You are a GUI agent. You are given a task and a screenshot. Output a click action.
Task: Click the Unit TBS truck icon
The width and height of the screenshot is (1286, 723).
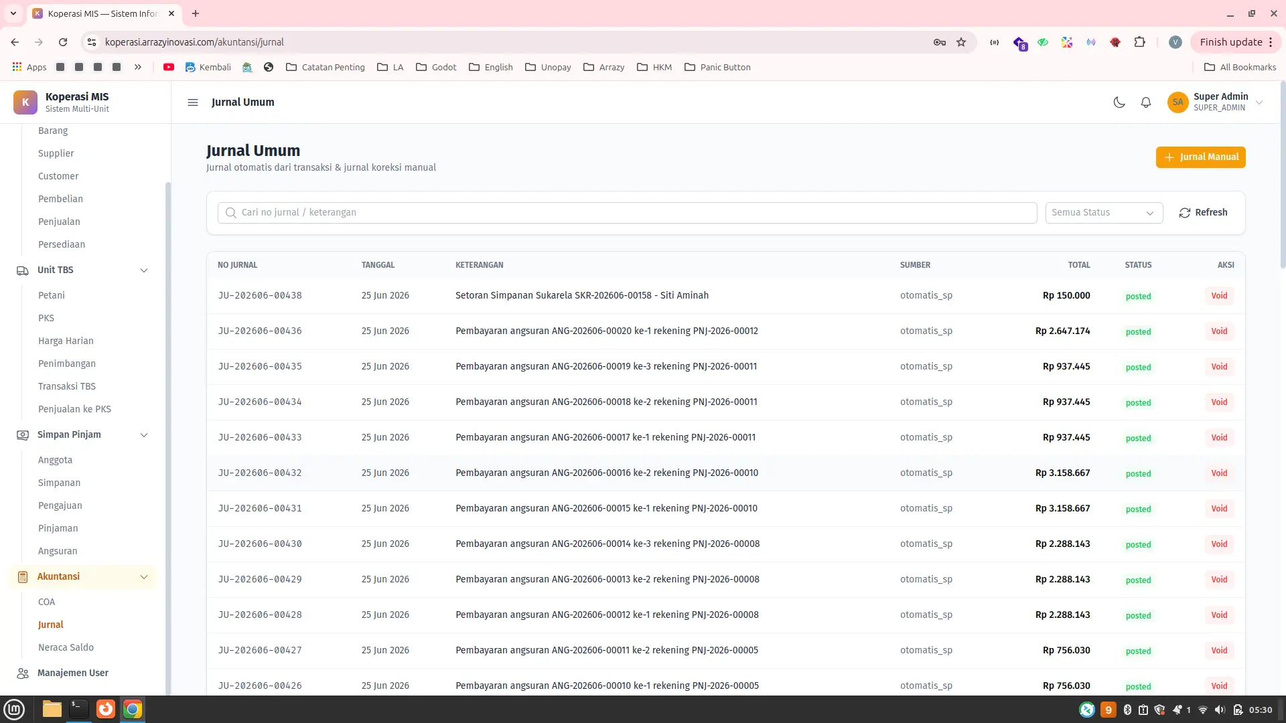(x=23, y=270)
